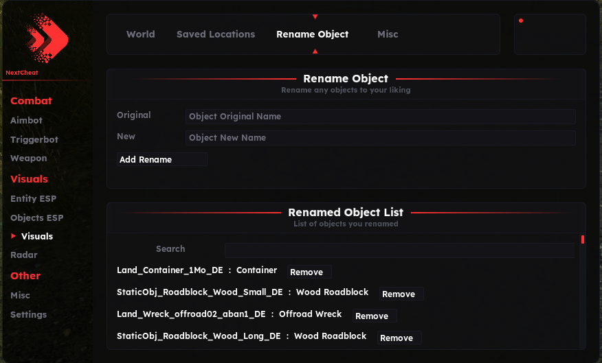Remove the Land_Container_1Mo_DE rename entry
Viewport: 602px width, 363px height.
pyautogui.click(x=309, y=272)
